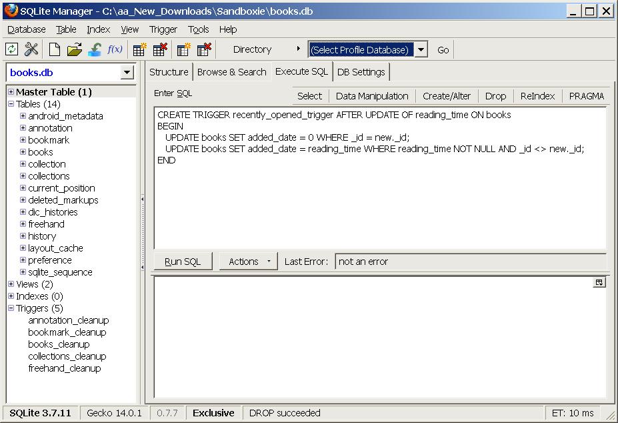Click the Create/Alter template button
Screen dimensions: 618x423
[x=447, y=96]
